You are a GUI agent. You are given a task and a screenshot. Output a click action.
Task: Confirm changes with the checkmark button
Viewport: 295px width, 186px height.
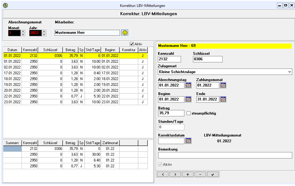pyautogui.click(x=213, y=174)
